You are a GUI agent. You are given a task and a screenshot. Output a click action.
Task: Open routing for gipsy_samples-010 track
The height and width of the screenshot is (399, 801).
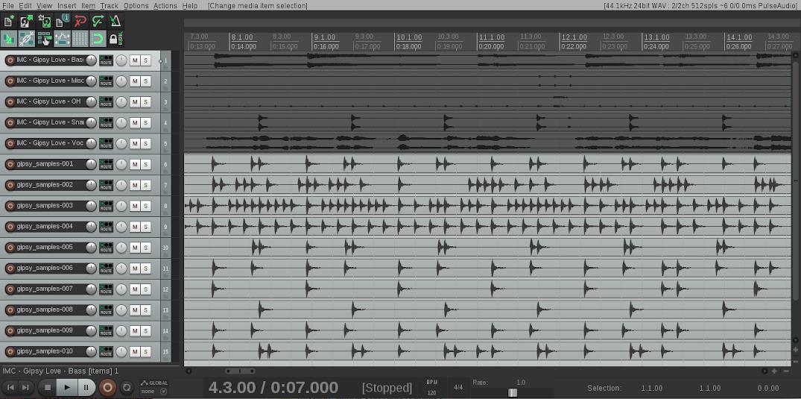pos(106,352)
